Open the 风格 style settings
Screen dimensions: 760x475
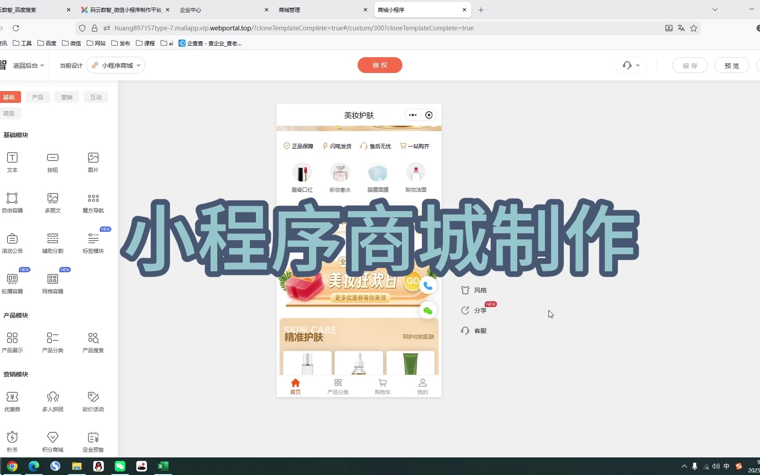click(474, 290)
